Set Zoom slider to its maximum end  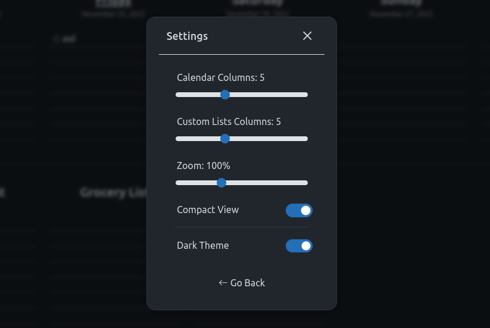pos(306,183)
